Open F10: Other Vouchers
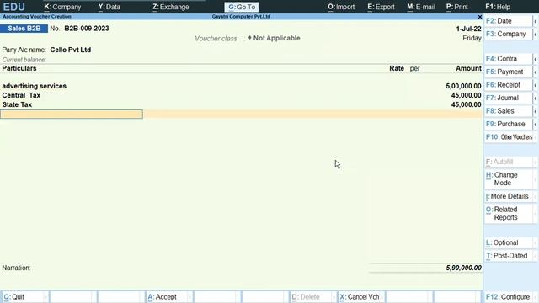The width and height of the screenshot is (539, 303). [509, 137]
